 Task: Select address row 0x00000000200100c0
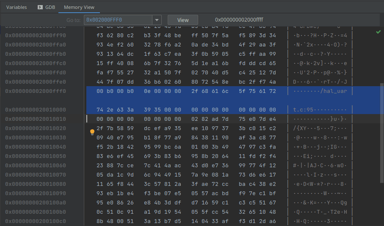(36, 222)
